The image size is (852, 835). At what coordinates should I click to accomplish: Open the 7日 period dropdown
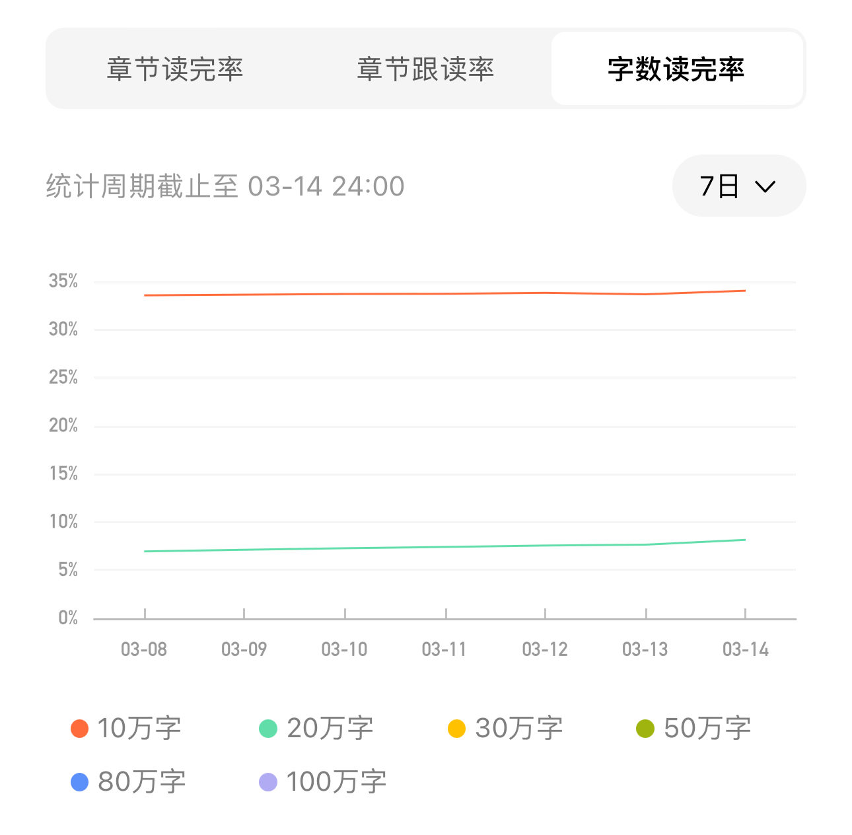[x=738, y=186]
